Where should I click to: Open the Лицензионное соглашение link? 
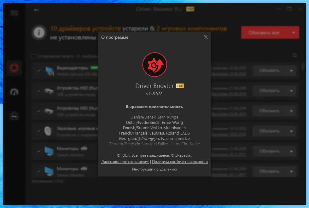pos(125,162)
